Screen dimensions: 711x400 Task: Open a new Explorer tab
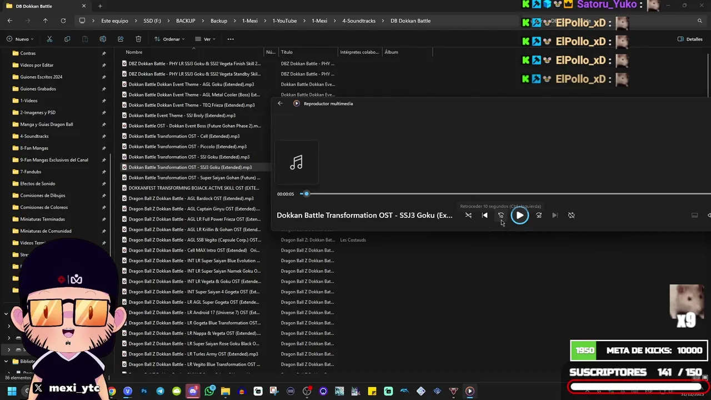pos(100,6)
